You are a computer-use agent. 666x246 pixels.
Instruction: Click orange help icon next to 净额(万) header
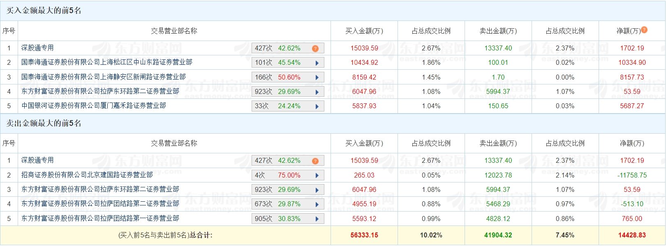(644, 30)
